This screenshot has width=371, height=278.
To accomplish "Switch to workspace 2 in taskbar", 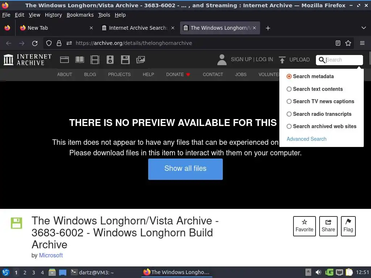I will click(x=25, y=273).
